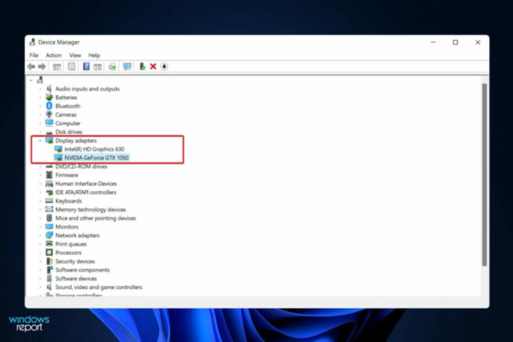Click the Security devices category icon
The image size is (513, 342).
[x=49, y=261]
